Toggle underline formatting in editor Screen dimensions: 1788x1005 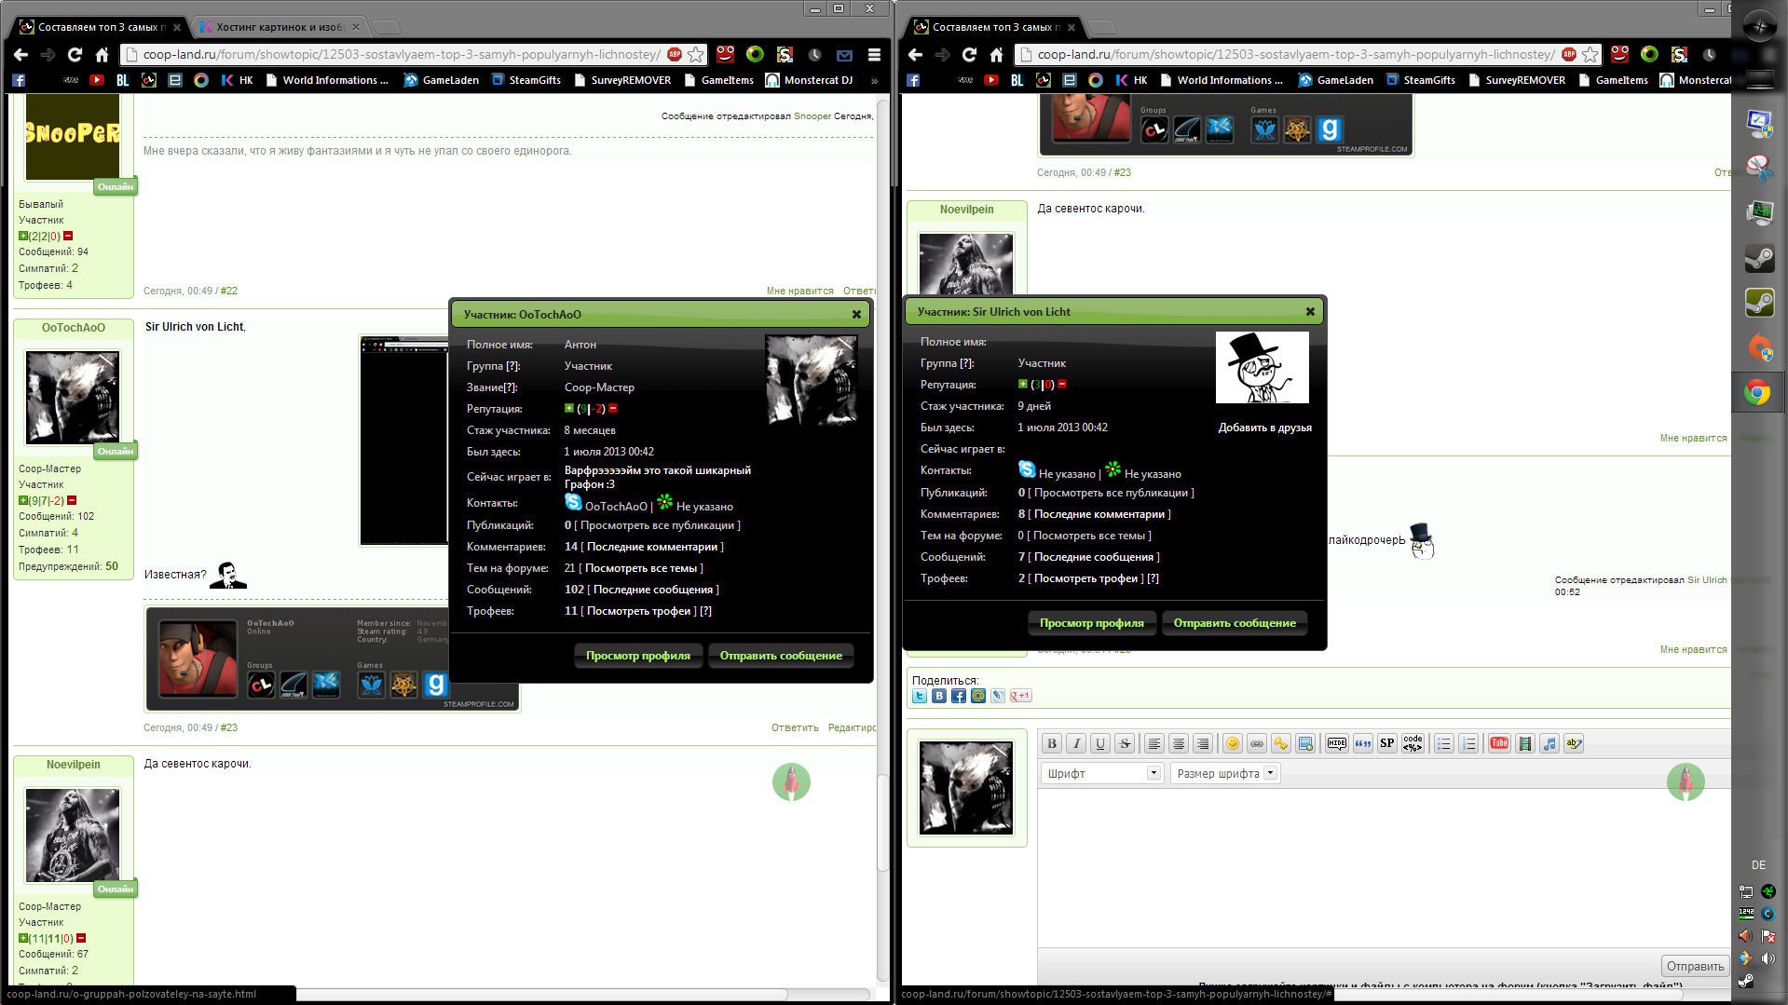click(x=1100, y=743)
